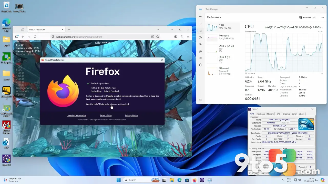This screenshot has height=184, width=328.
Task: Open Microsoft Edge desktop shortcut
Action: (x=6, y=25)
